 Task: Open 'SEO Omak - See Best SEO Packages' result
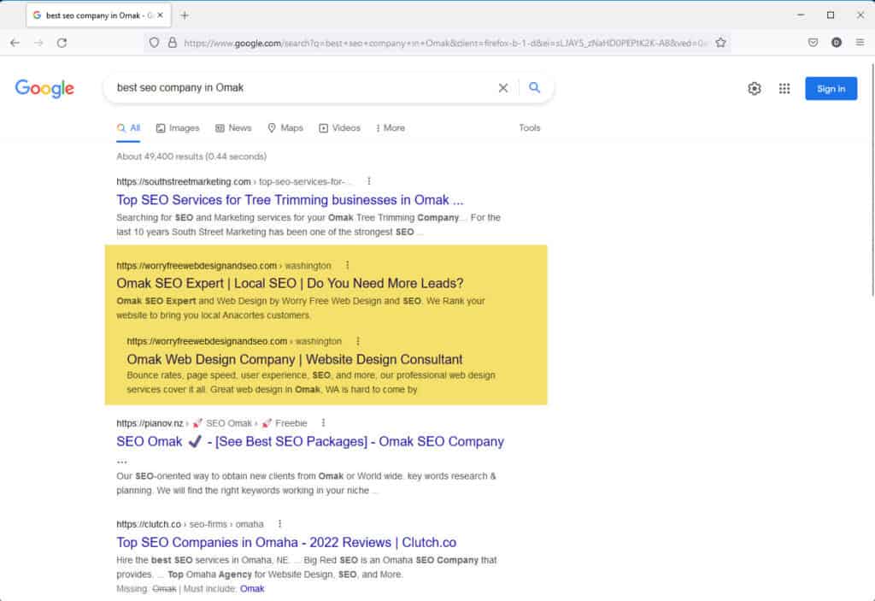[310, 441]
